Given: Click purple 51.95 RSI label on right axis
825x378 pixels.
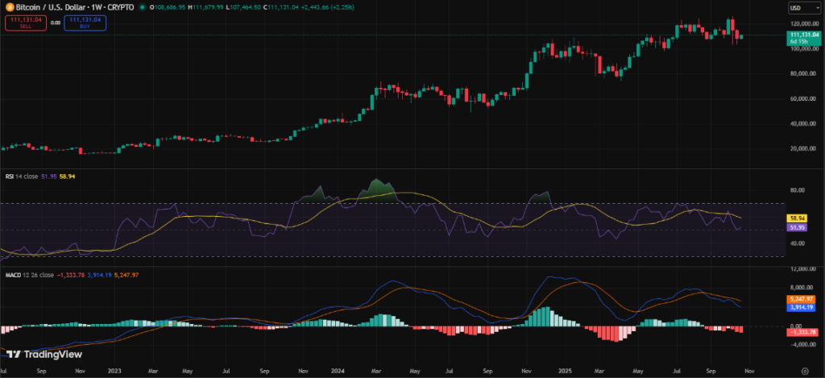Looking at the screenshot, I should pos(796,228).
